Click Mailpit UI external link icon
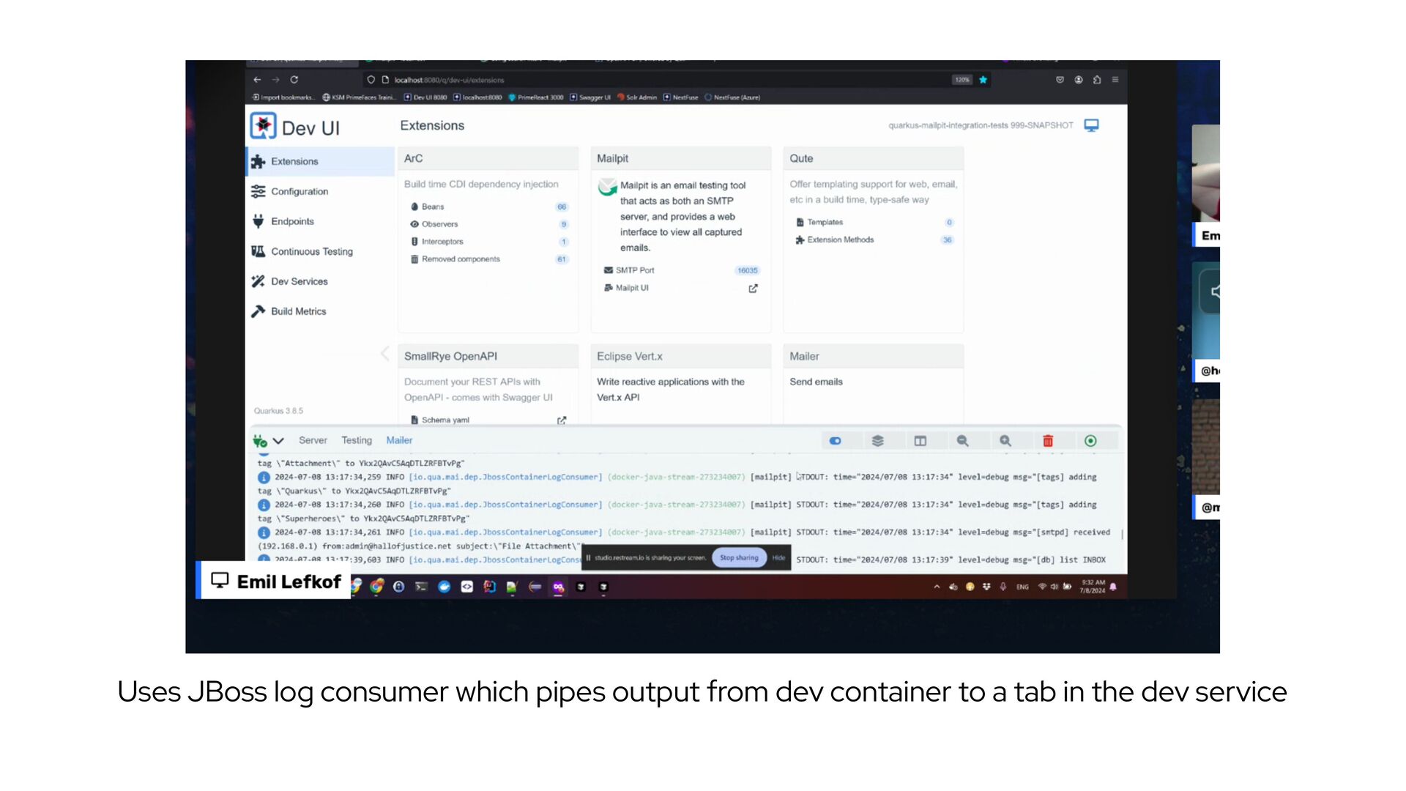Image resolution: width=1406 pixels, height=791 pixels. pyautogui.click(x=753, y=289)
